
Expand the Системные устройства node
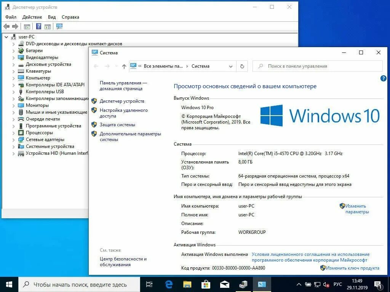click(14, 147)
